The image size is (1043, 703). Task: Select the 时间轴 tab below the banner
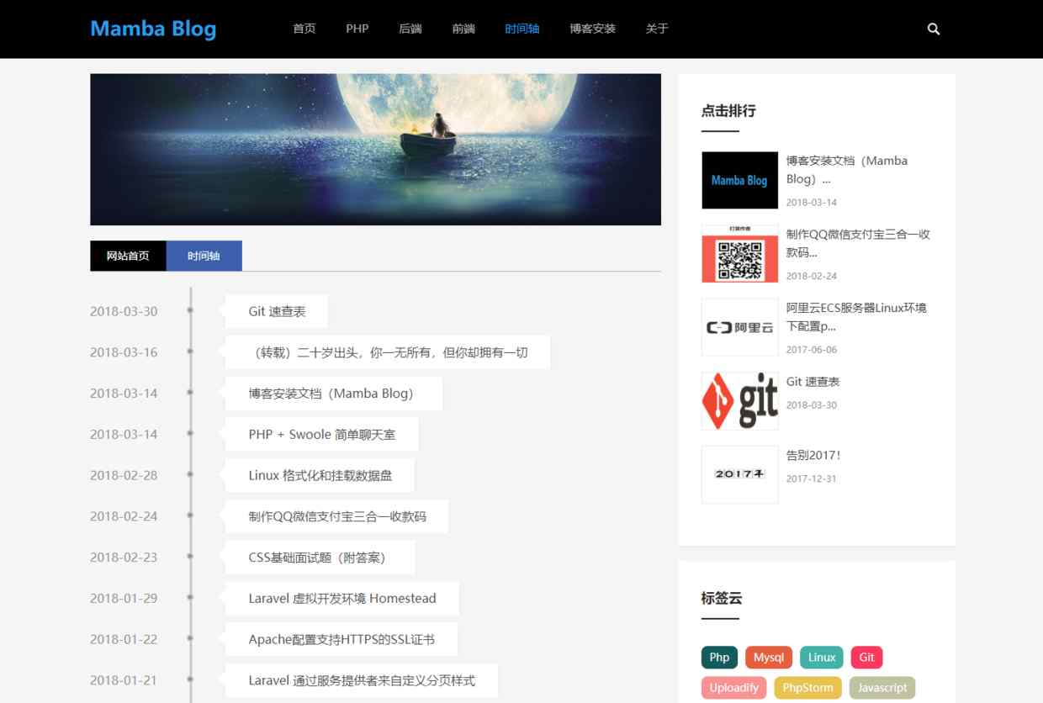(204, 256)
